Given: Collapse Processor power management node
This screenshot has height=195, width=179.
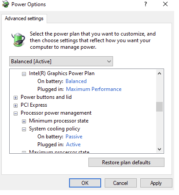Looking at the screenshot, I should point(15,113).
